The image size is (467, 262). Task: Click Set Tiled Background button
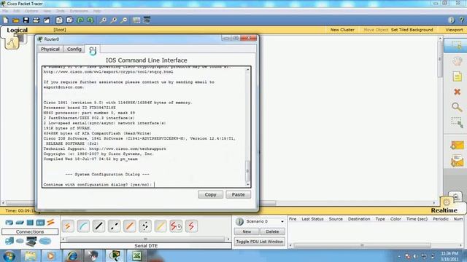tap(412, 30)
